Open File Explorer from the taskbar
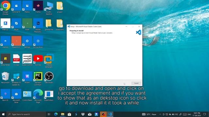 tap(63, 114)
